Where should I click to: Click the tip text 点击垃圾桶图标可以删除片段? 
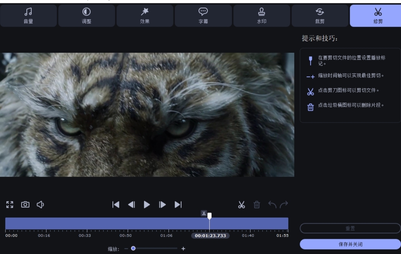point(351,105)
